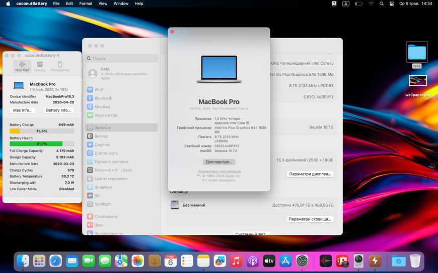Image resolution: width=438 pixels, height=273 pixels.
Task: Open the Apple menu
Action: [8, 4]
